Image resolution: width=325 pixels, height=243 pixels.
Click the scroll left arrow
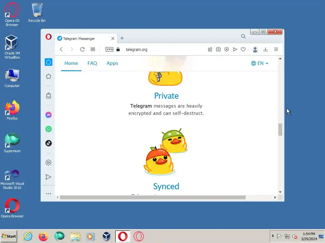(57, 197)
